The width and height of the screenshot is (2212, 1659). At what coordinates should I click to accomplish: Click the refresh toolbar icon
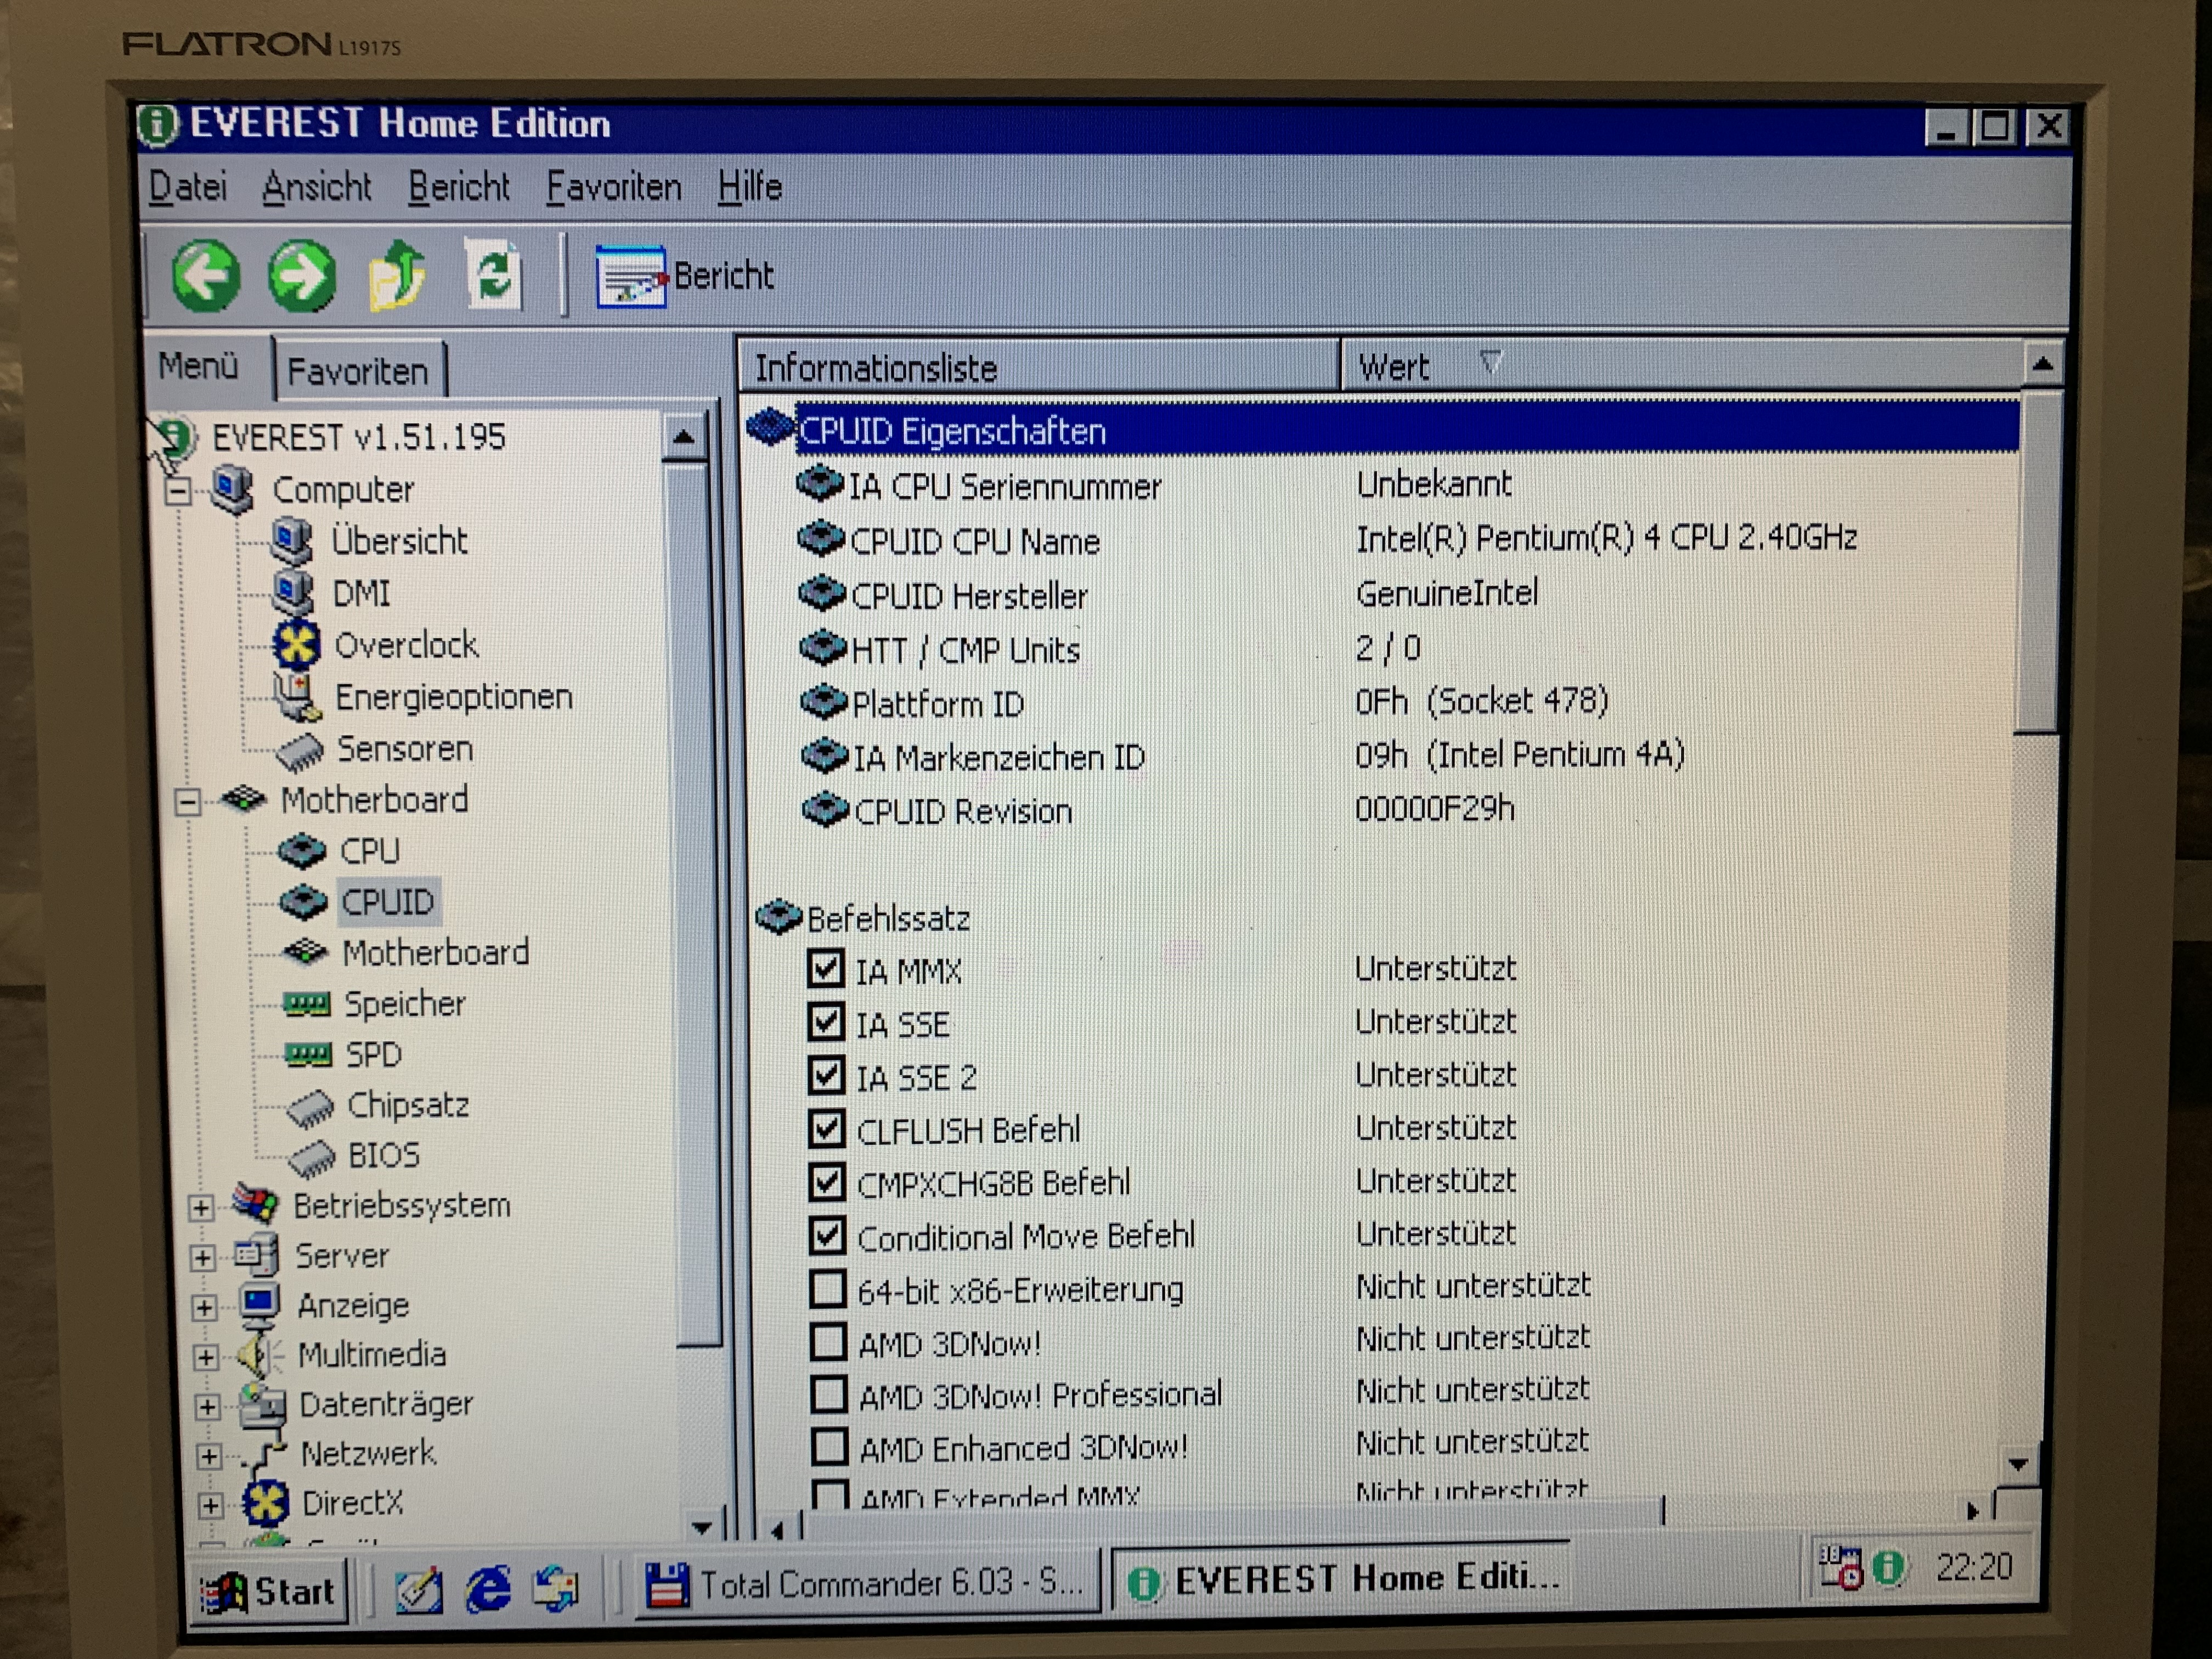[x=494, y=275]
